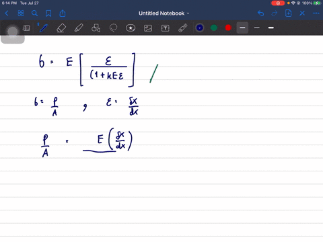Viewport: 323px width, 242px height.
Task: Tap the 6:14 PM clock
Action: [x=9, y=3]
